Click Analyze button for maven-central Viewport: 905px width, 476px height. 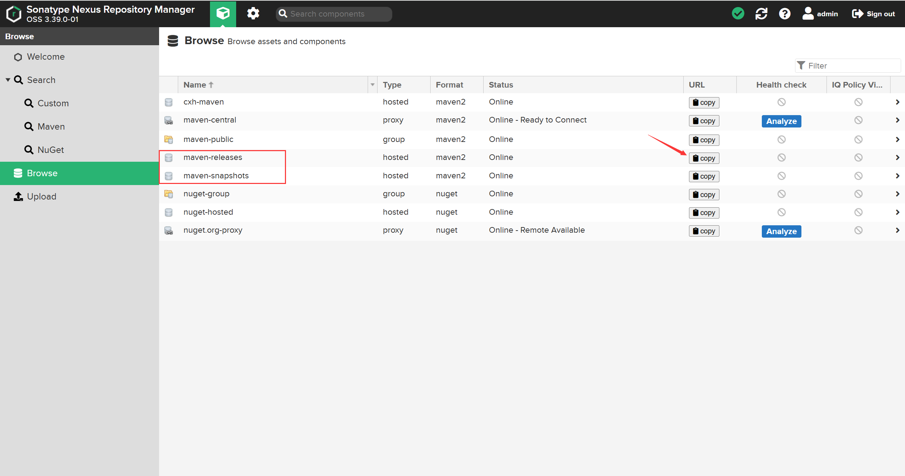tap(781, 121)
